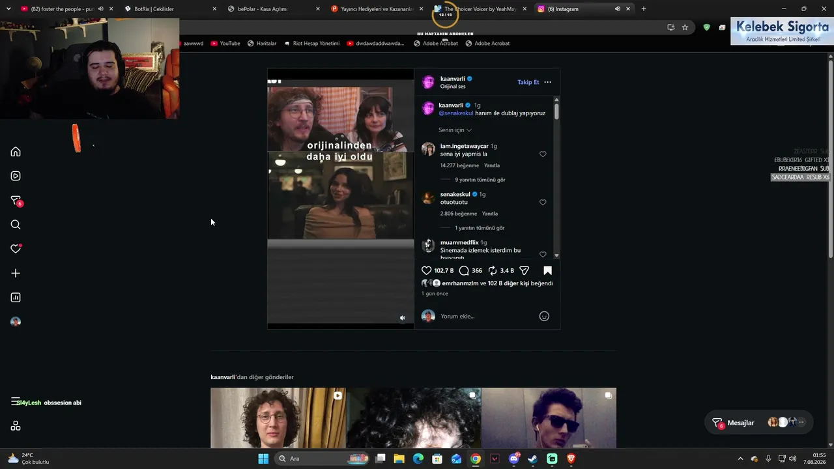Open Instagram Search in the sidebar
The image size is (834, 469).
click(x=16, y=225)
